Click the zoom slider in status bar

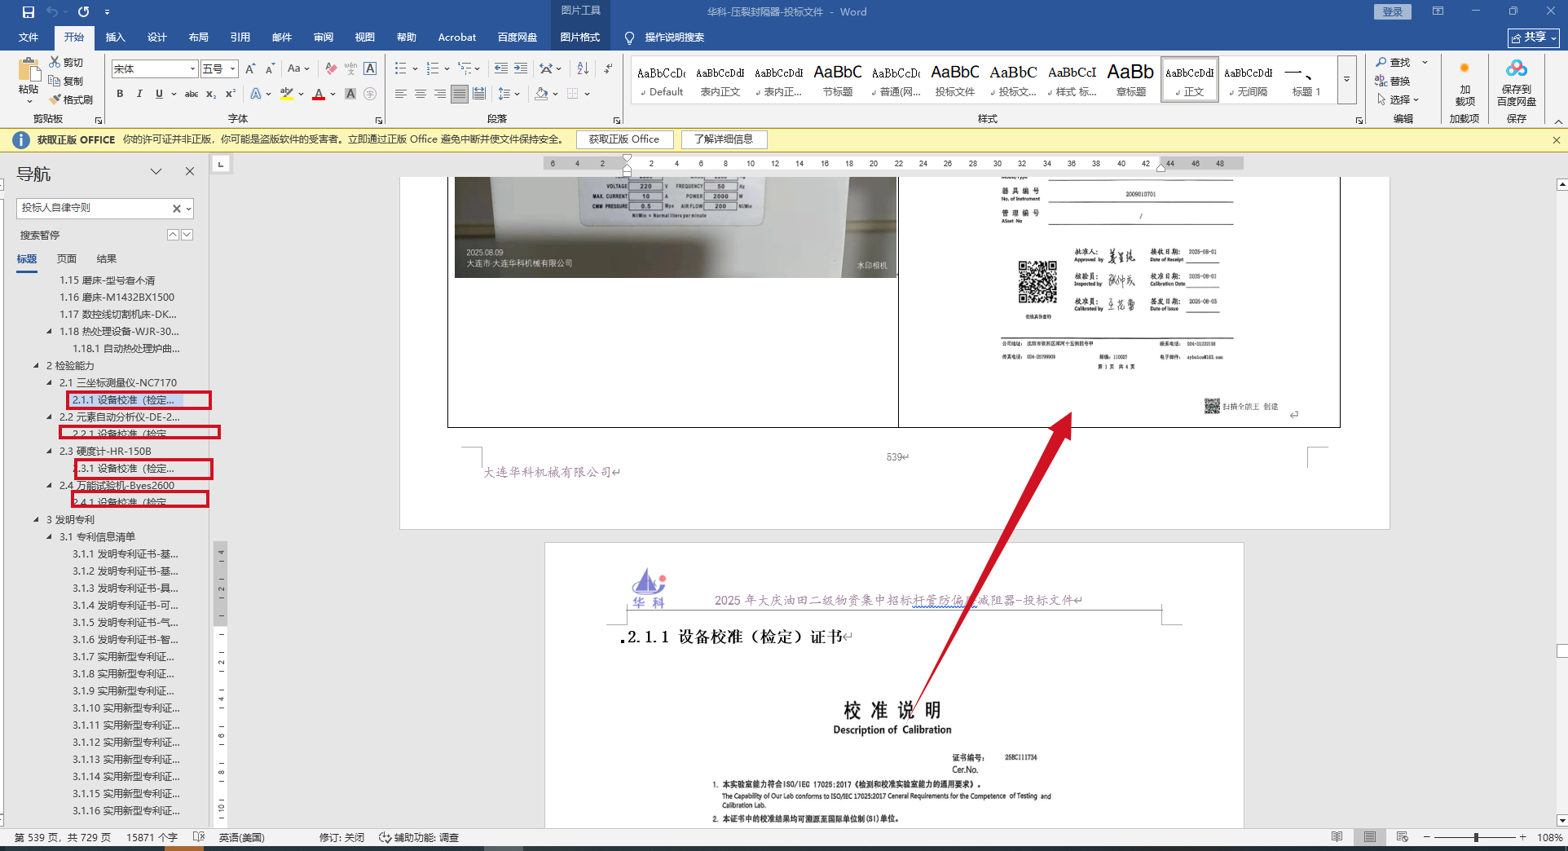[1475, 837]
